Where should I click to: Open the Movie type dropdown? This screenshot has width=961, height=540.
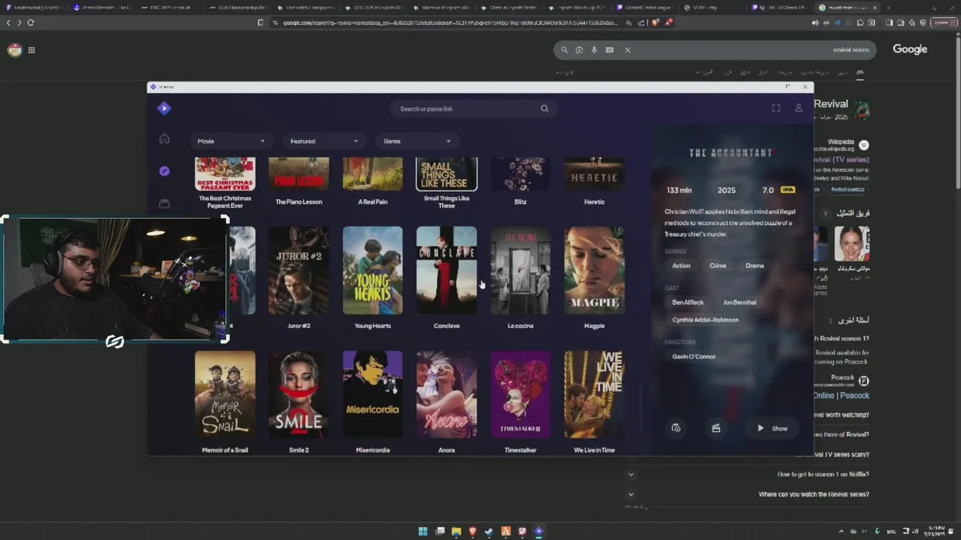tap(231, 141)
